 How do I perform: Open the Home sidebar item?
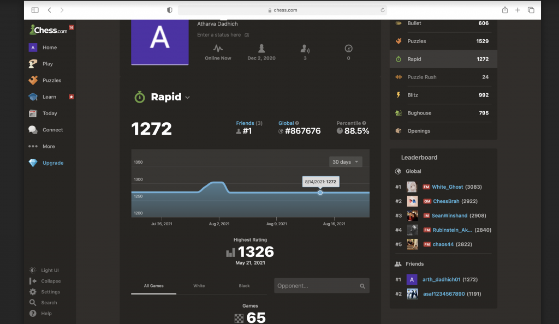(x=50, y=47)
